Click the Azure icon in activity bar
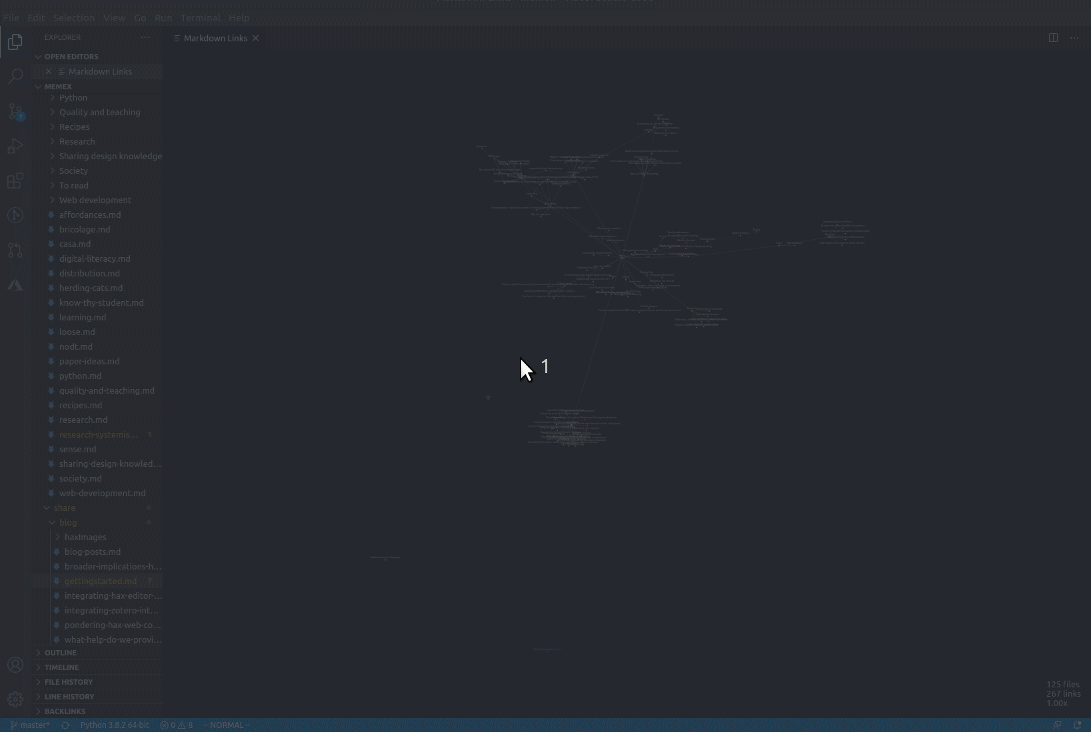 point(15,285)
